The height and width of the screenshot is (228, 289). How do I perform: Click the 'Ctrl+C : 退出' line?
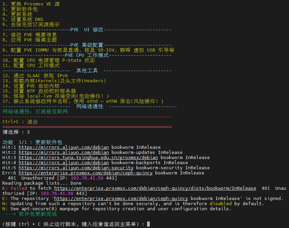20,122
